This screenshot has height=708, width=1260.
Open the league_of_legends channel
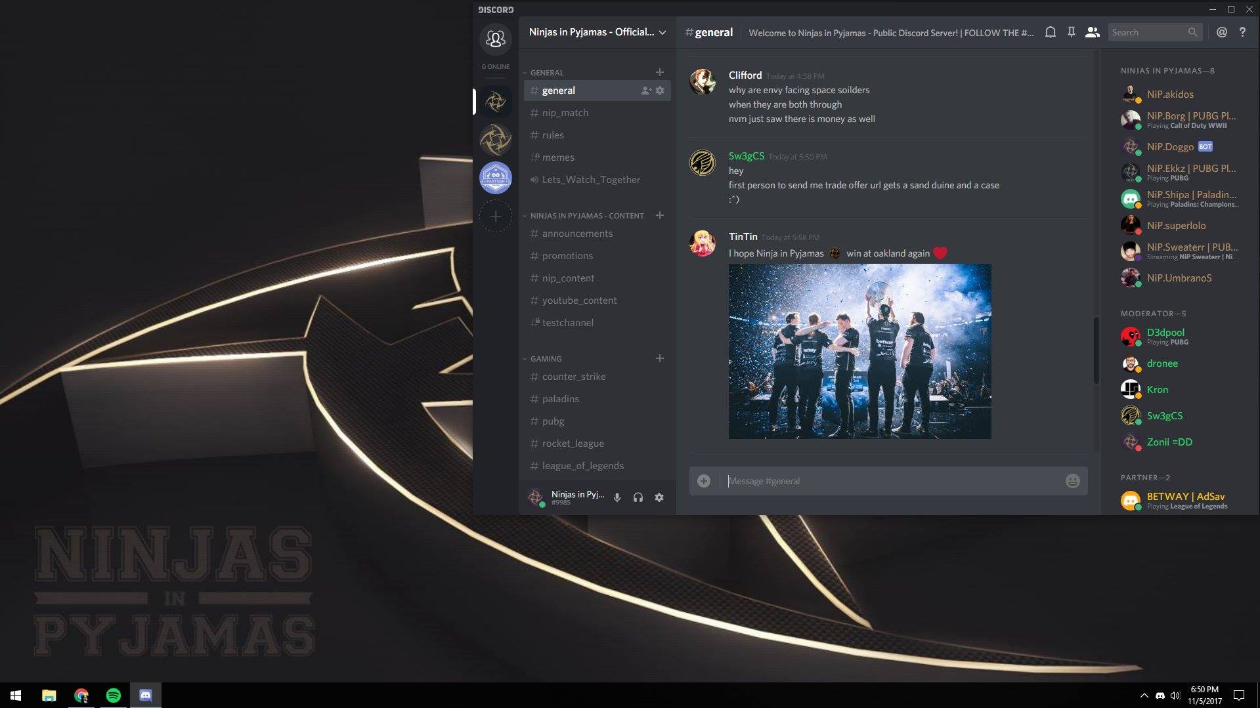tap(597, 466)
